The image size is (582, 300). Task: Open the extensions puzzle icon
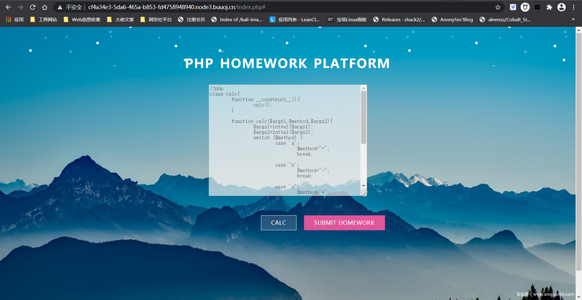coord(549,7)
